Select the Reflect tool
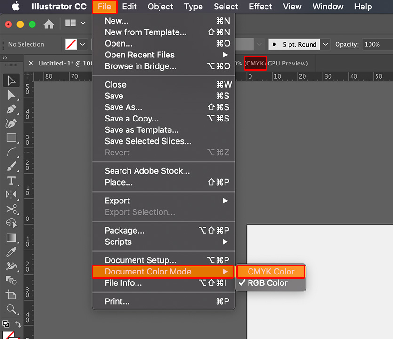Viewport: 393px width, 339px height. tap(11, 194)
